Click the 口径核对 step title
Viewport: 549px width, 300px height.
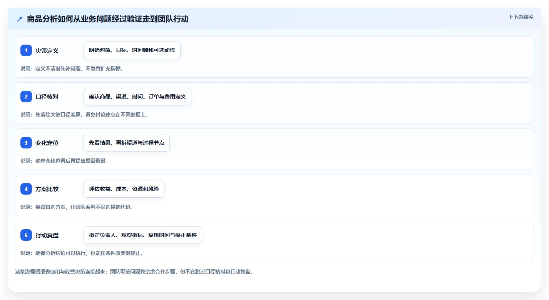47,97
